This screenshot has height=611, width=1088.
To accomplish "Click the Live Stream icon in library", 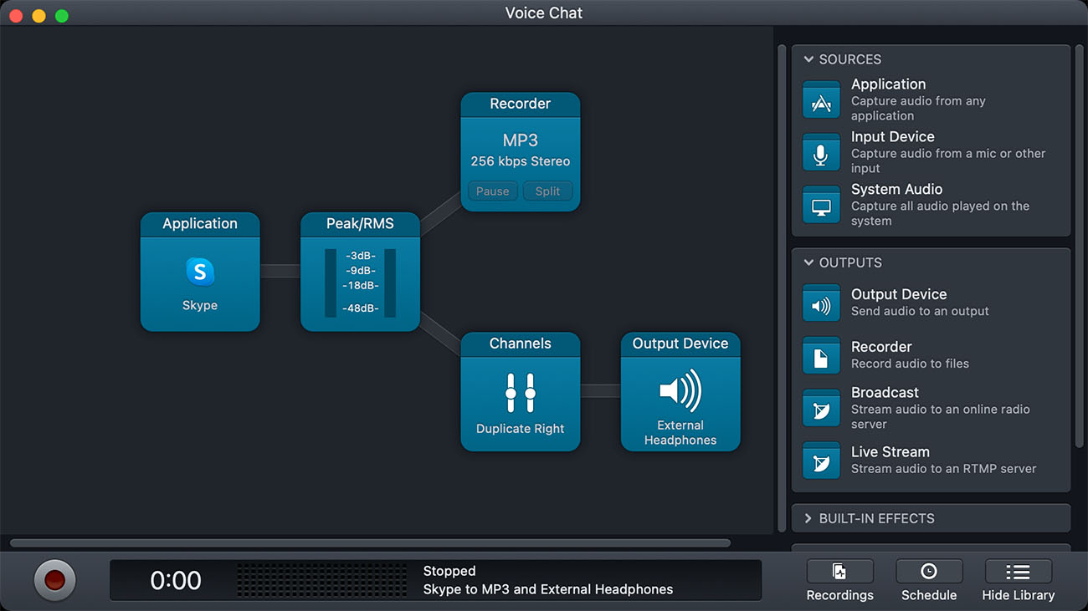I will (x=821, y=461).
